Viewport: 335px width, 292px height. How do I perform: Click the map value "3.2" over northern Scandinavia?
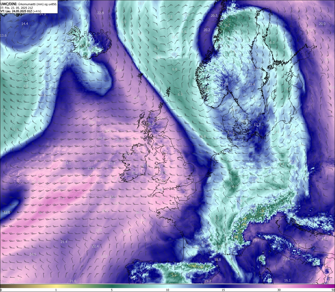click(x=227, y=25)
